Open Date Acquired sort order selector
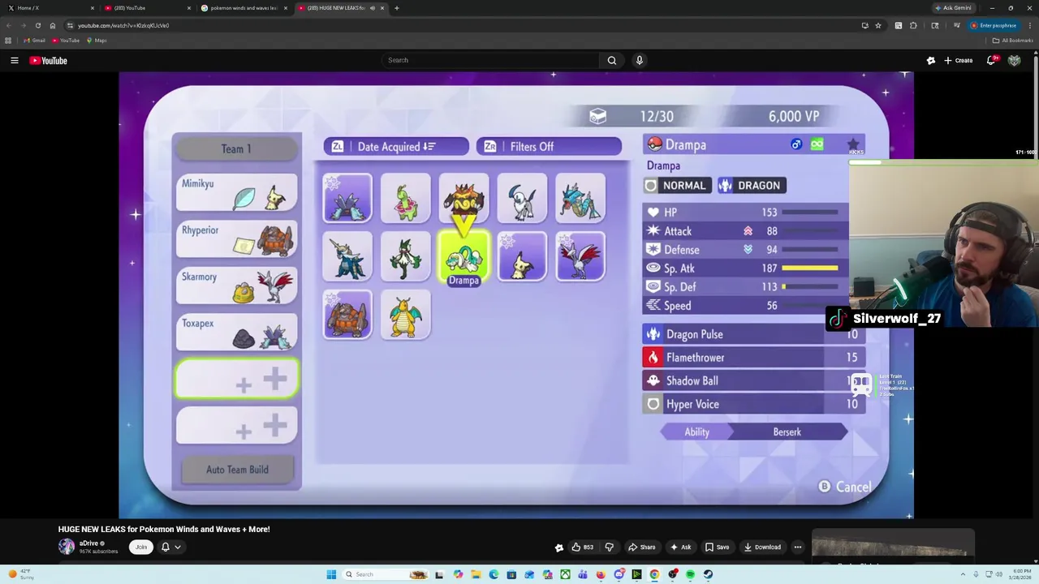Screen dimensions: 1039x584 click(395, 147)
